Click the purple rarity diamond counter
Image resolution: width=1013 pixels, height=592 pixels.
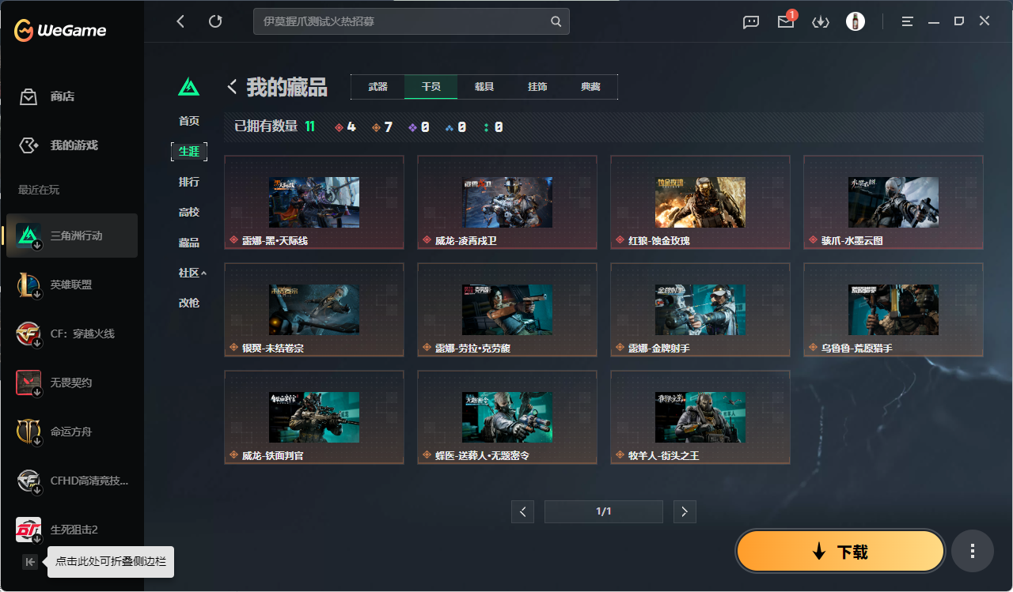(419, 127)
